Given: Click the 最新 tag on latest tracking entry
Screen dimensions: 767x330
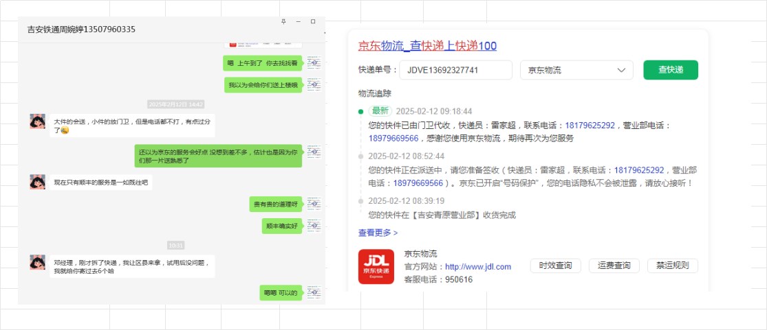Looking at the screenshot, I should pos(380,111).
